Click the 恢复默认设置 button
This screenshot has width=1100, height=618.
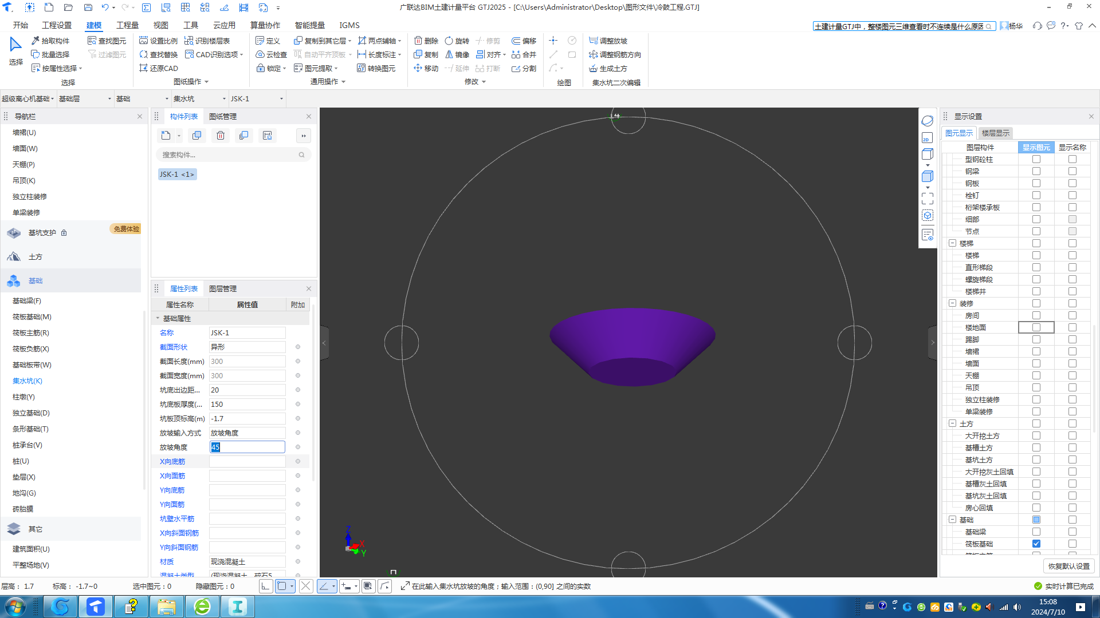(x=1069, y=566)
